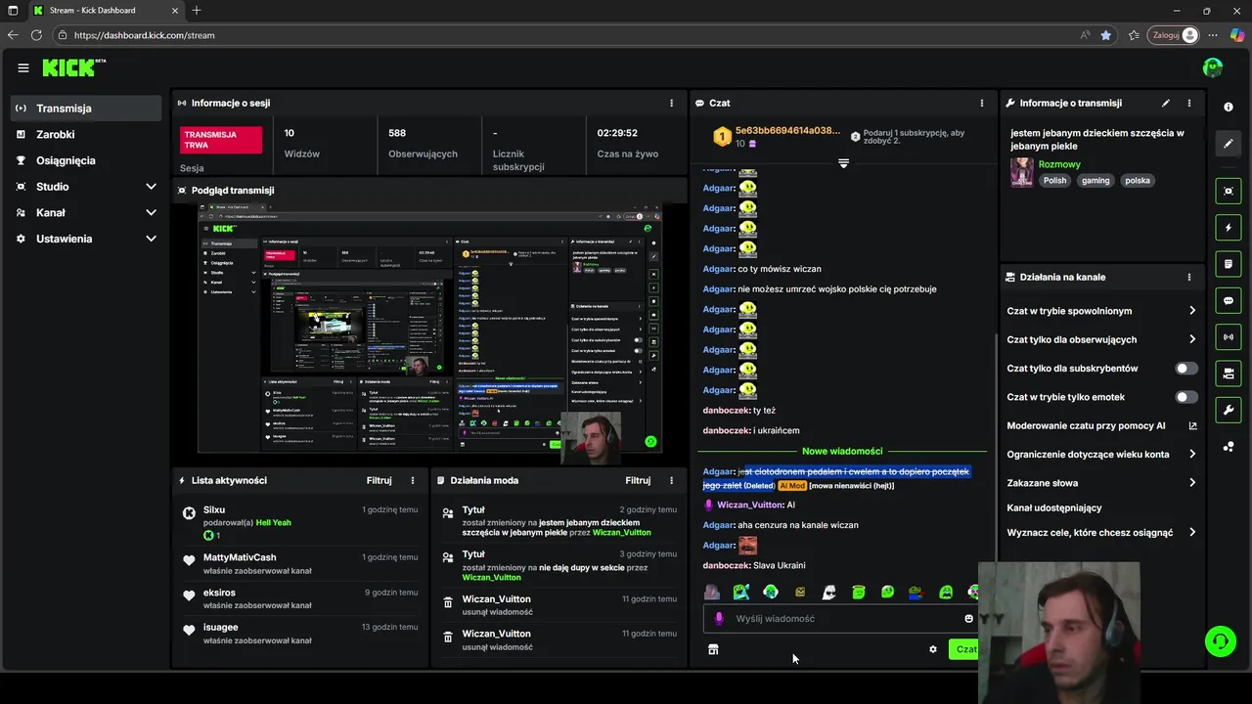Click the crying globe emote in the emote row
This screenshot has width=1252, height=704.
[x=771, y=592]
